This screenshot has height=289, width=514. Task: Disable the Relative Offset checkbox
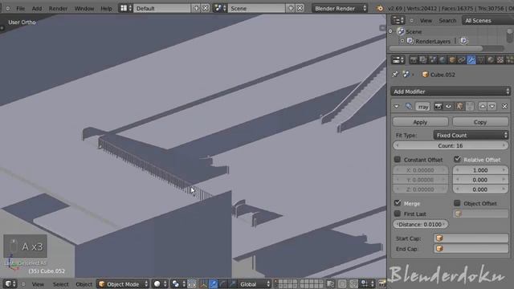[x=457, y=159]
